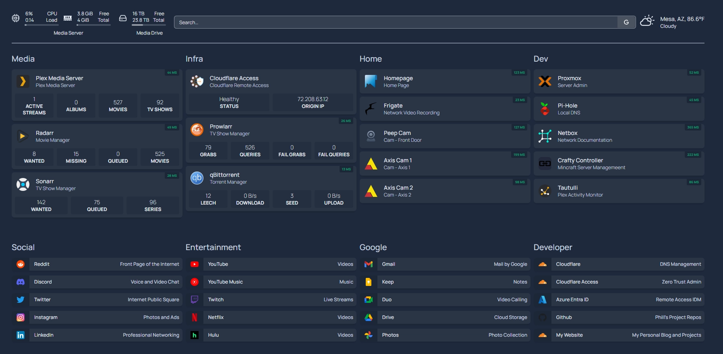Click the Netflix N icon
The image size is (723, 354).
click(x=195, y=317)
